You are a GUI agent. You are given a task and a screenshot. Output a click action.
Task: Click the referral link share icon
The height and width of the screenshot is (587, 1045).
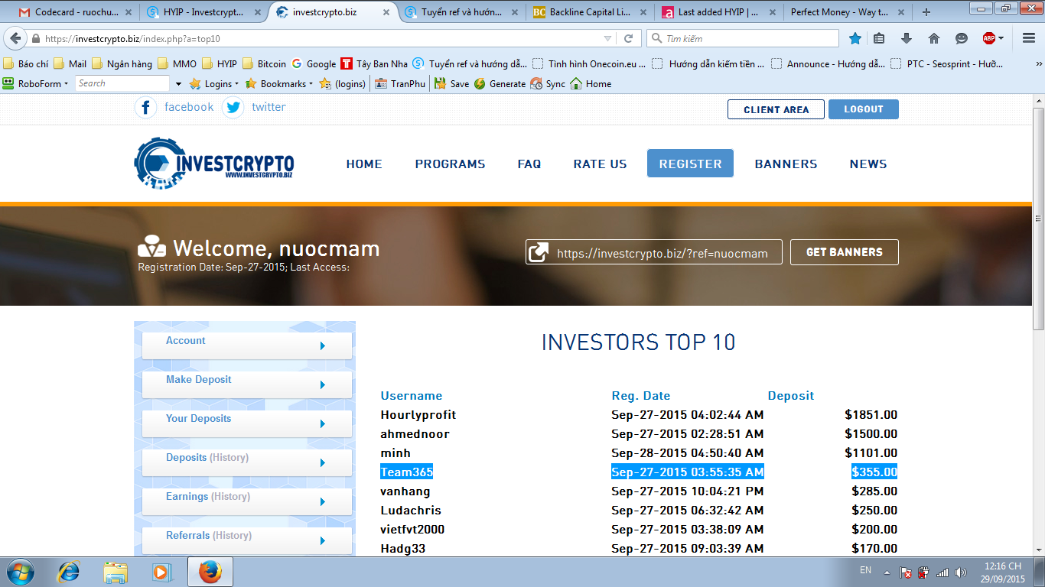539,252
